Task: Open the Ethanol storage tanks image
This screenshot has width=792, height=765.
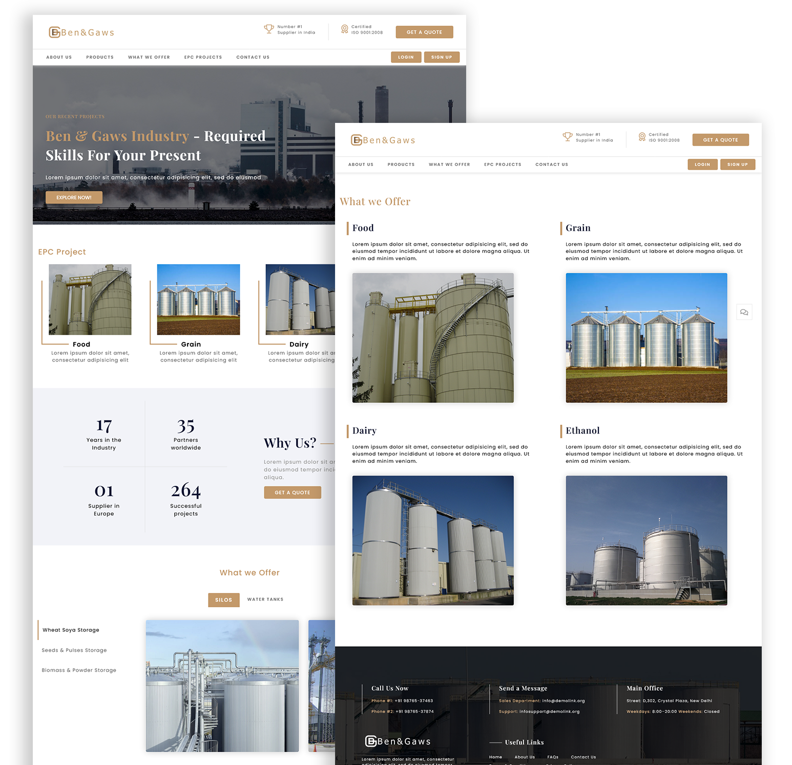Action: click(646, 540)
